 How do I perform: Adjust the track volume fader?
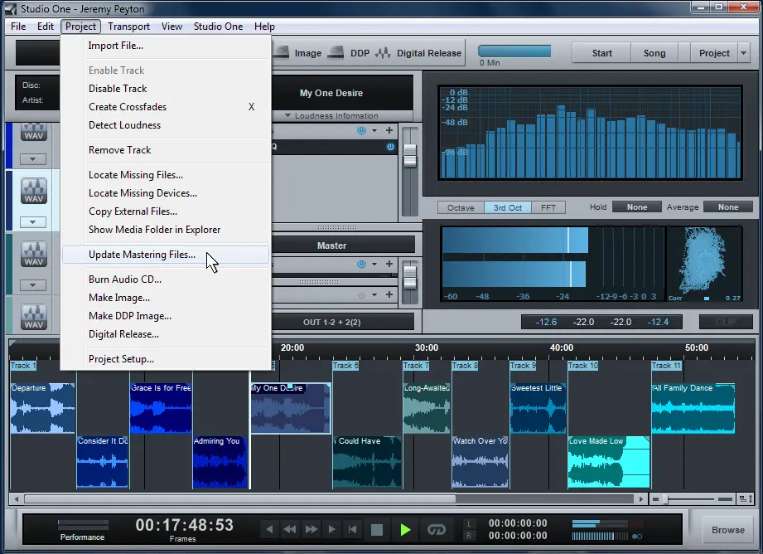[410, 155]
